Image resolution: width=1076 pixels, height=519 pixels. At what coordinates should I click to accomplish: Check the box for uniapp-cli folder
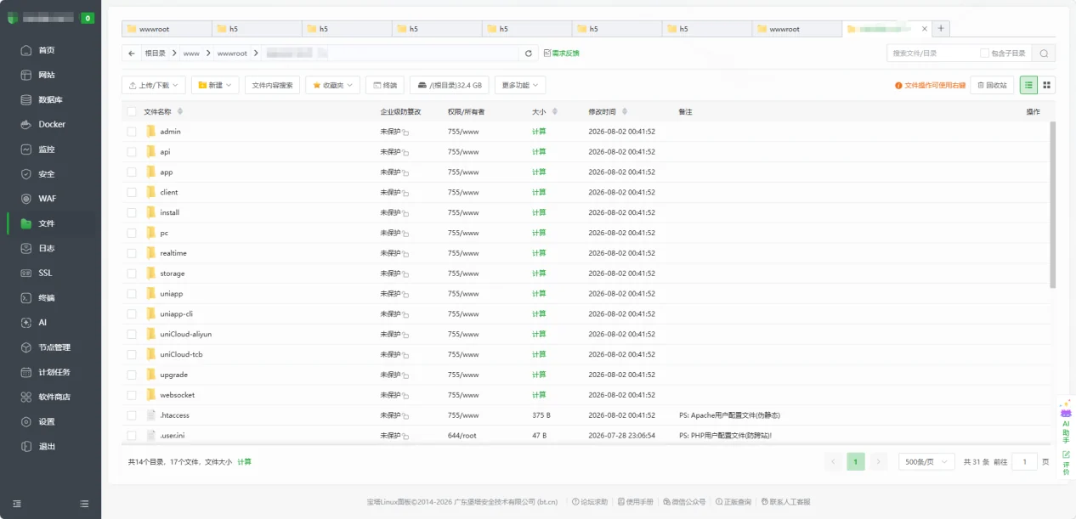point(132,313)
